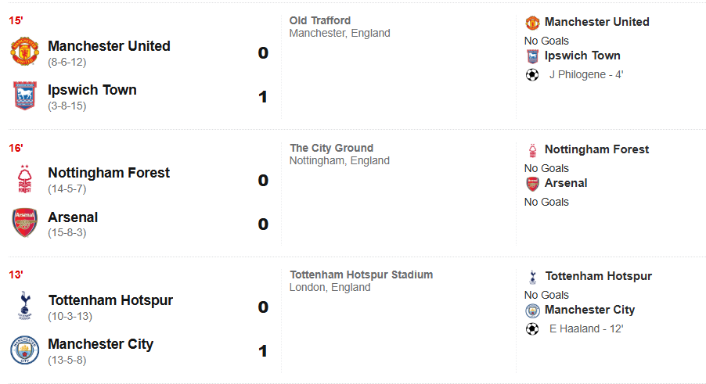Image resolution: width=706 pixels, height=384 pixels.
Task: Click the soccer ball icon beside E Haaland
Action: tap(532, 329)
